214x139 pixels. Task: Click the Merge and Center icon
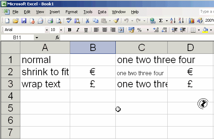pos(121,30)
